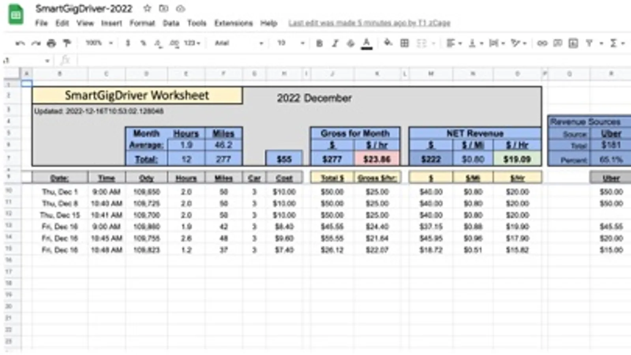Open the text color picker
This screenshot has width=631, height=355.
[367, 43]
